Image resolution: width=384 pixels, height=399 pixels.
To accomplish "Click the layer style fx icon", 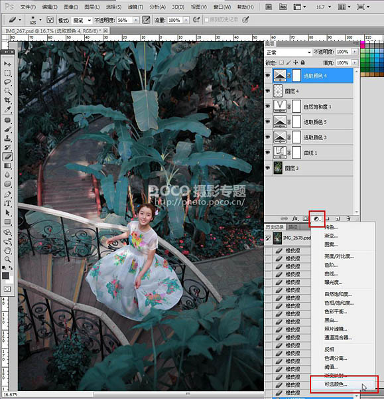I will [295, 218].
